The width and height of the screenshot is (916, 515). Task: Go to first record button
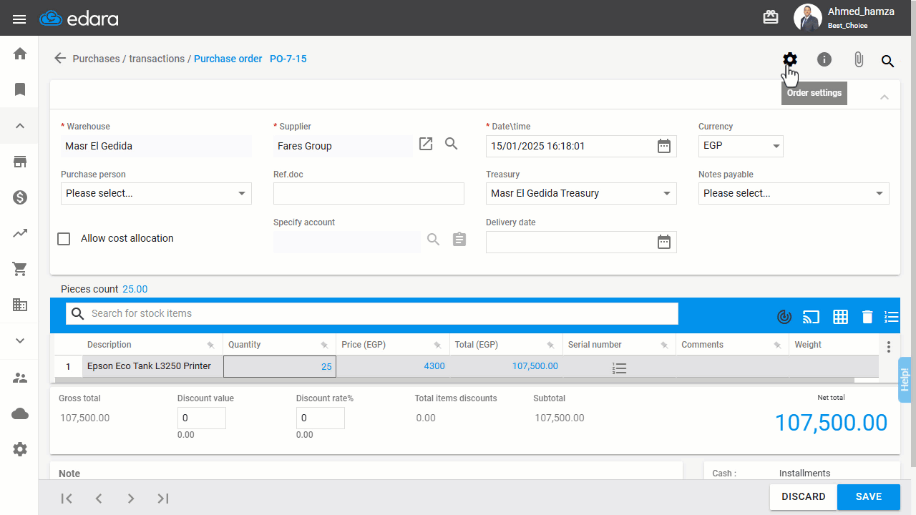click(x=67, y=499)
